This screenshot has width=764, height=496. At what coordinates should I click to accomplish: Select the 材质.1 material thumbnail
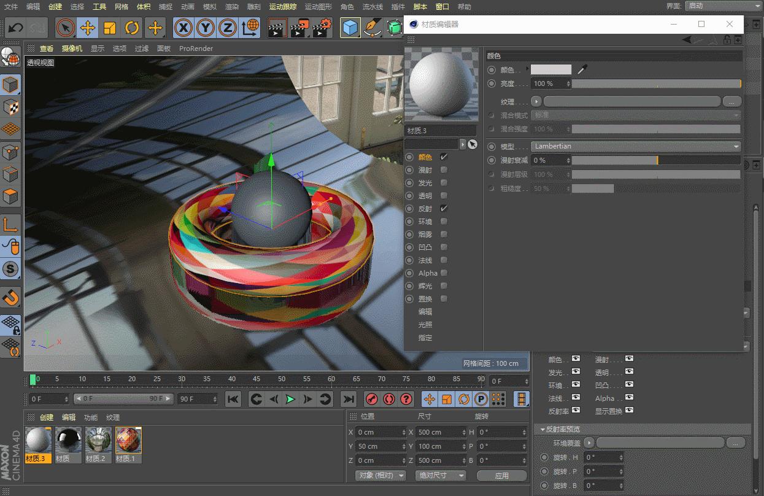coord(128,441)
